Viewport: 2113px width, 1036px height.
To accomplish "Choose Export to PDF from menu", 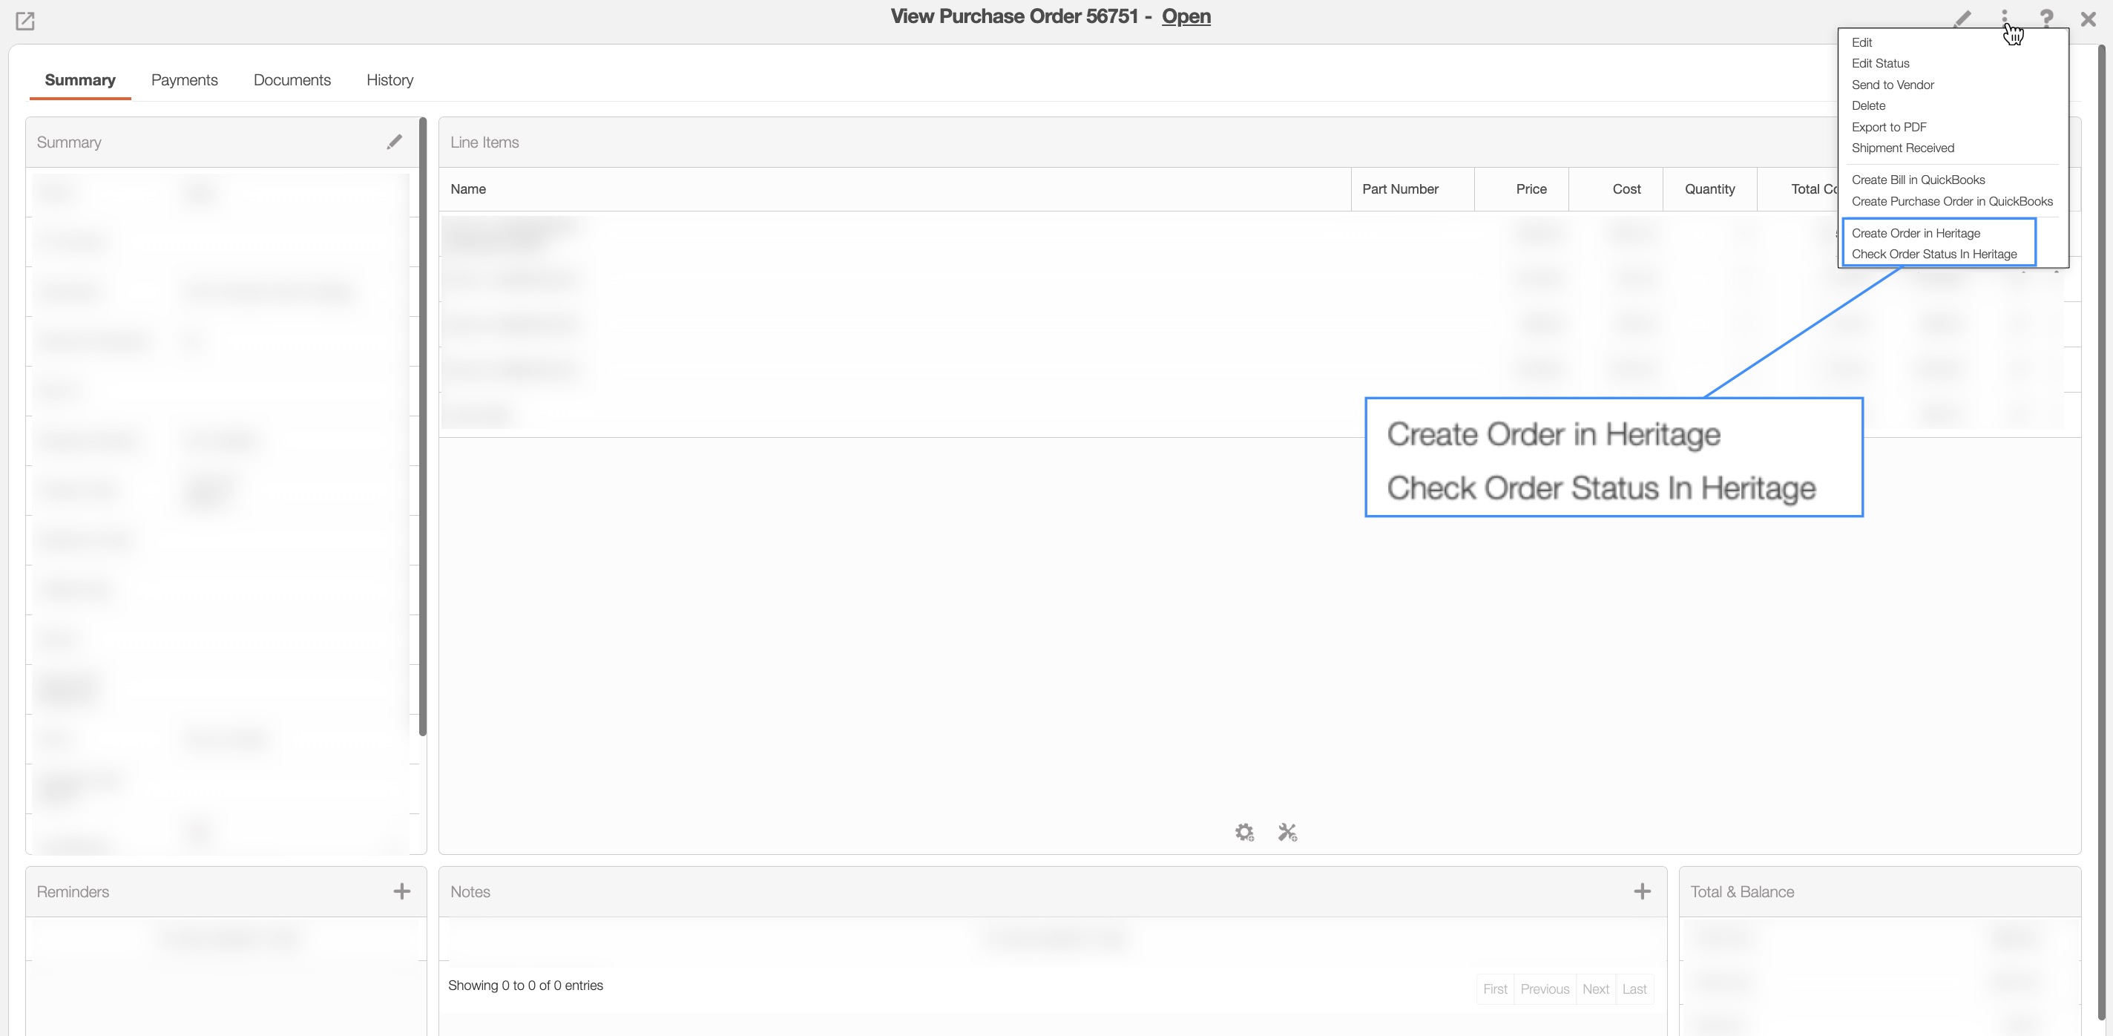I will click(x=1888, y=127).
